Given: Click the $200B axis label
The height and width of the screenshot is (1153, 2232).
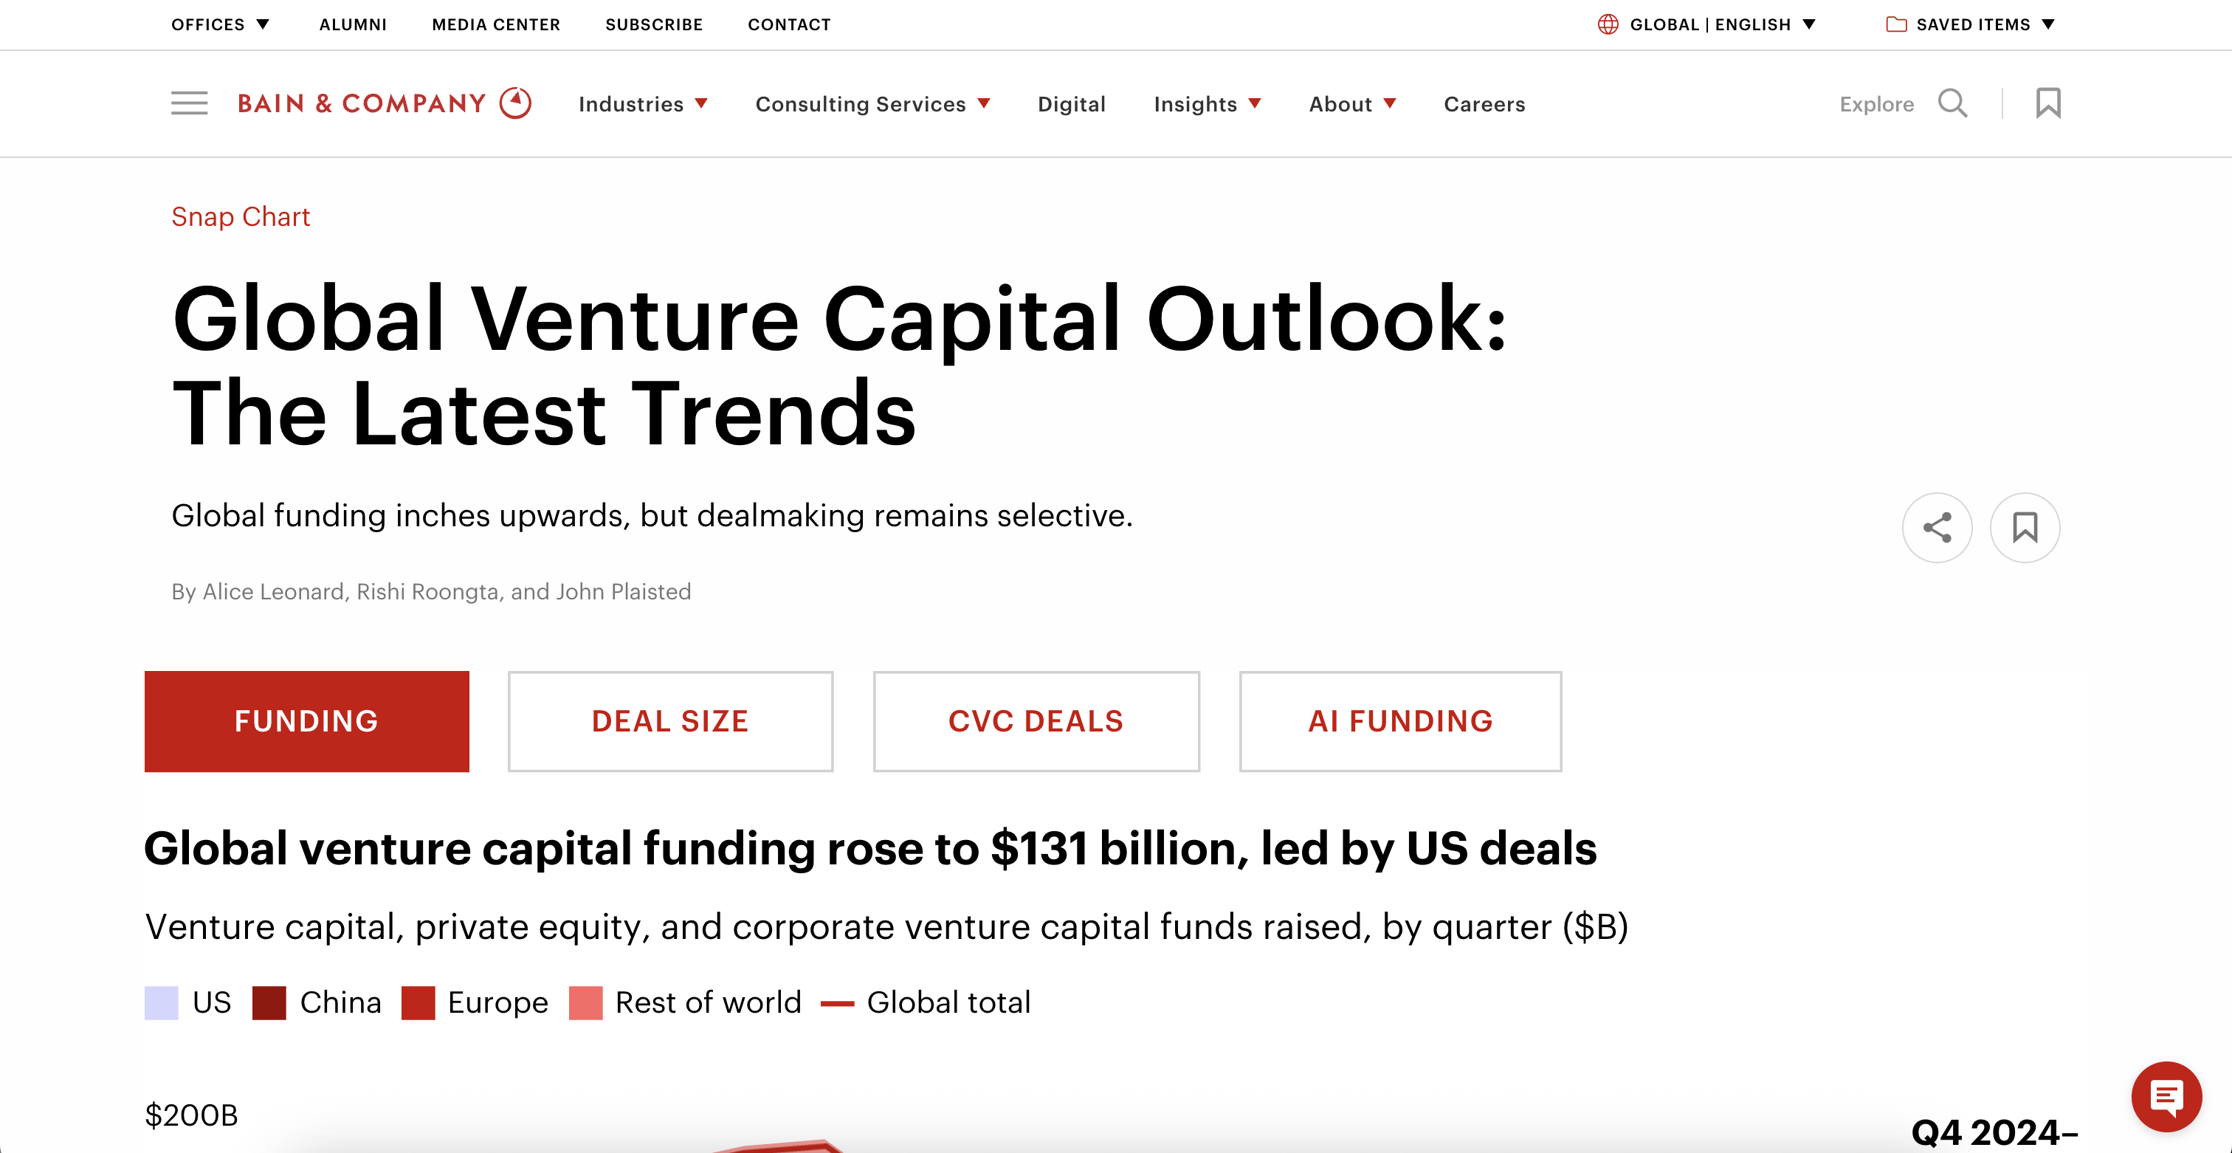Looking at the screenshot, I should point(190,1115).
